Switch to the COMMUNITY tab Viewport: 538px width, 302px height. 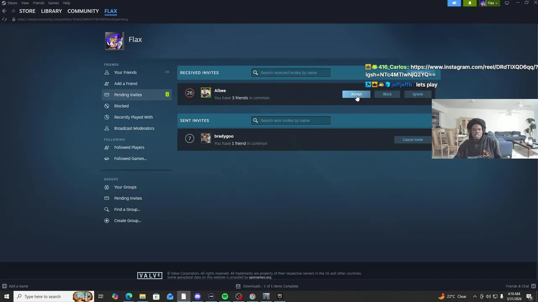coord(83,11)
